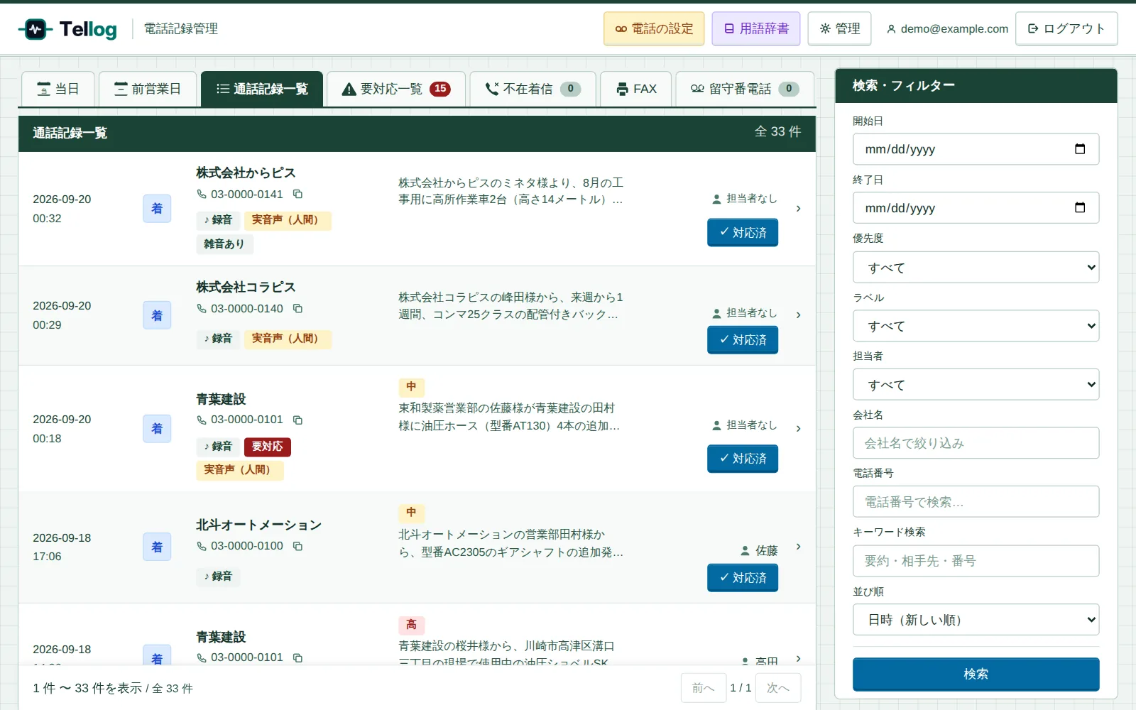Switch to the 当日 tab
The height and width of the screenshot is (710, 1136).
[x=58, y=89]
